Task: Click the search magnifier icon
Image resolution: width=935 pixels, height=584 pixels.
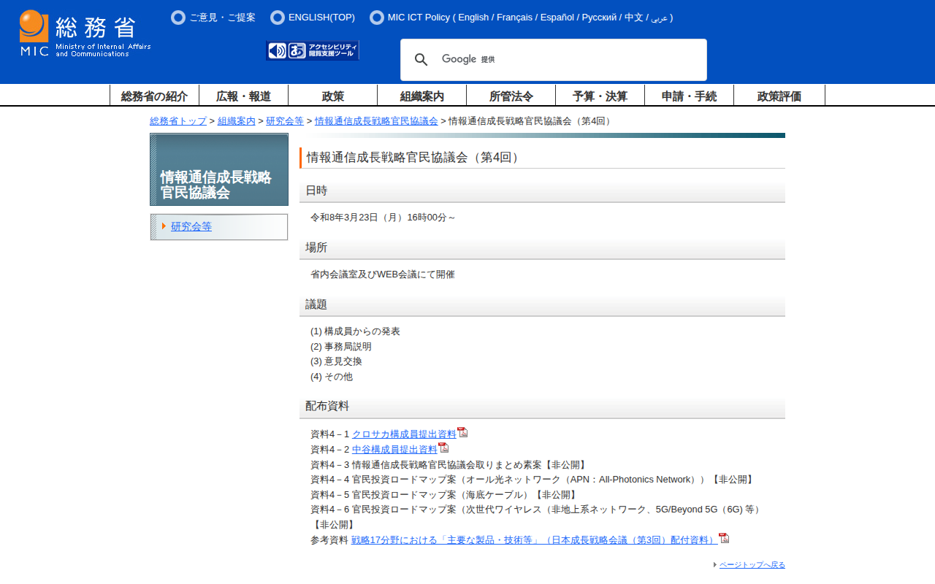Action: [x=421, y=60]
